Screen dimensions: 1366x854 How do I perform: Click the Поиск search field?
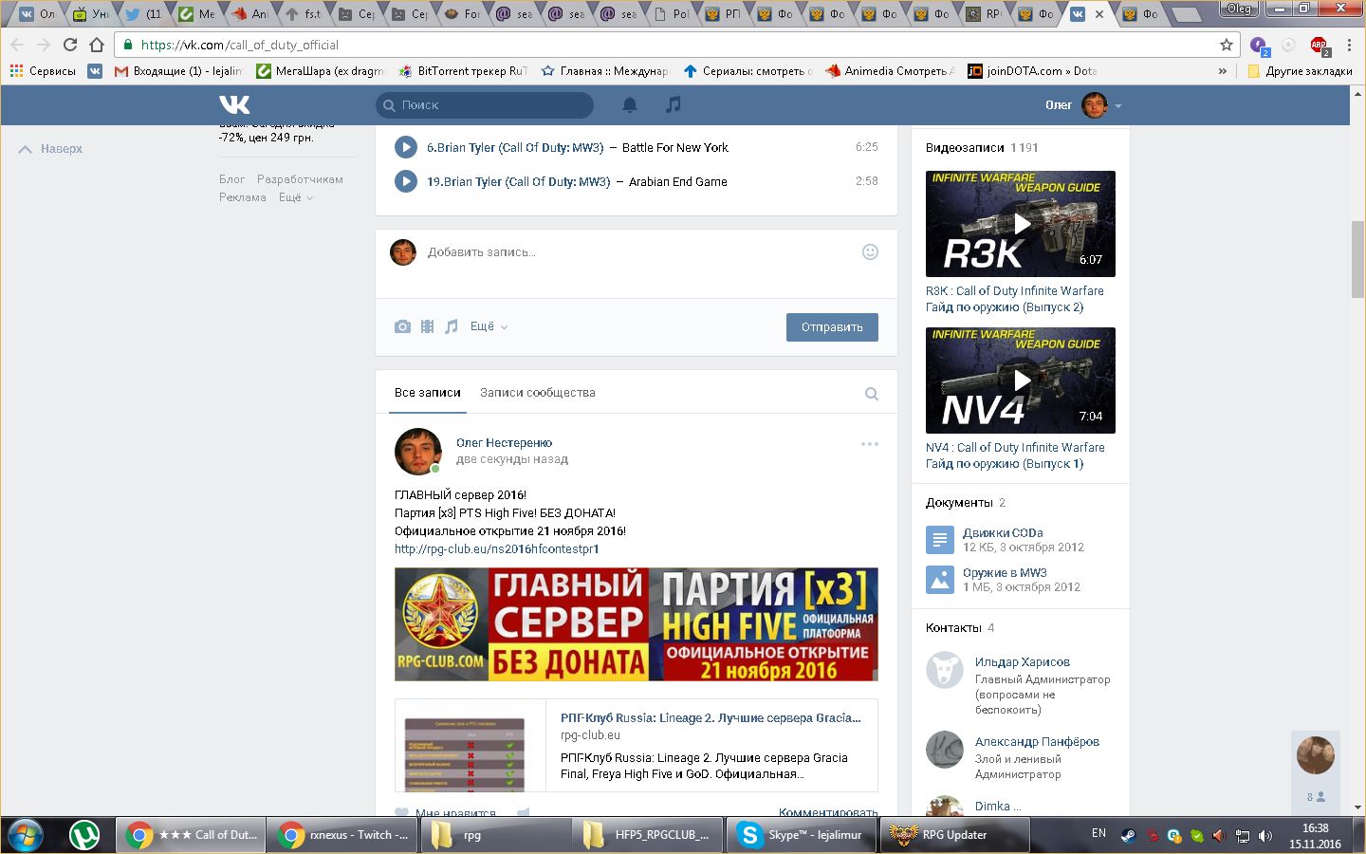click(x=485, y=105)
